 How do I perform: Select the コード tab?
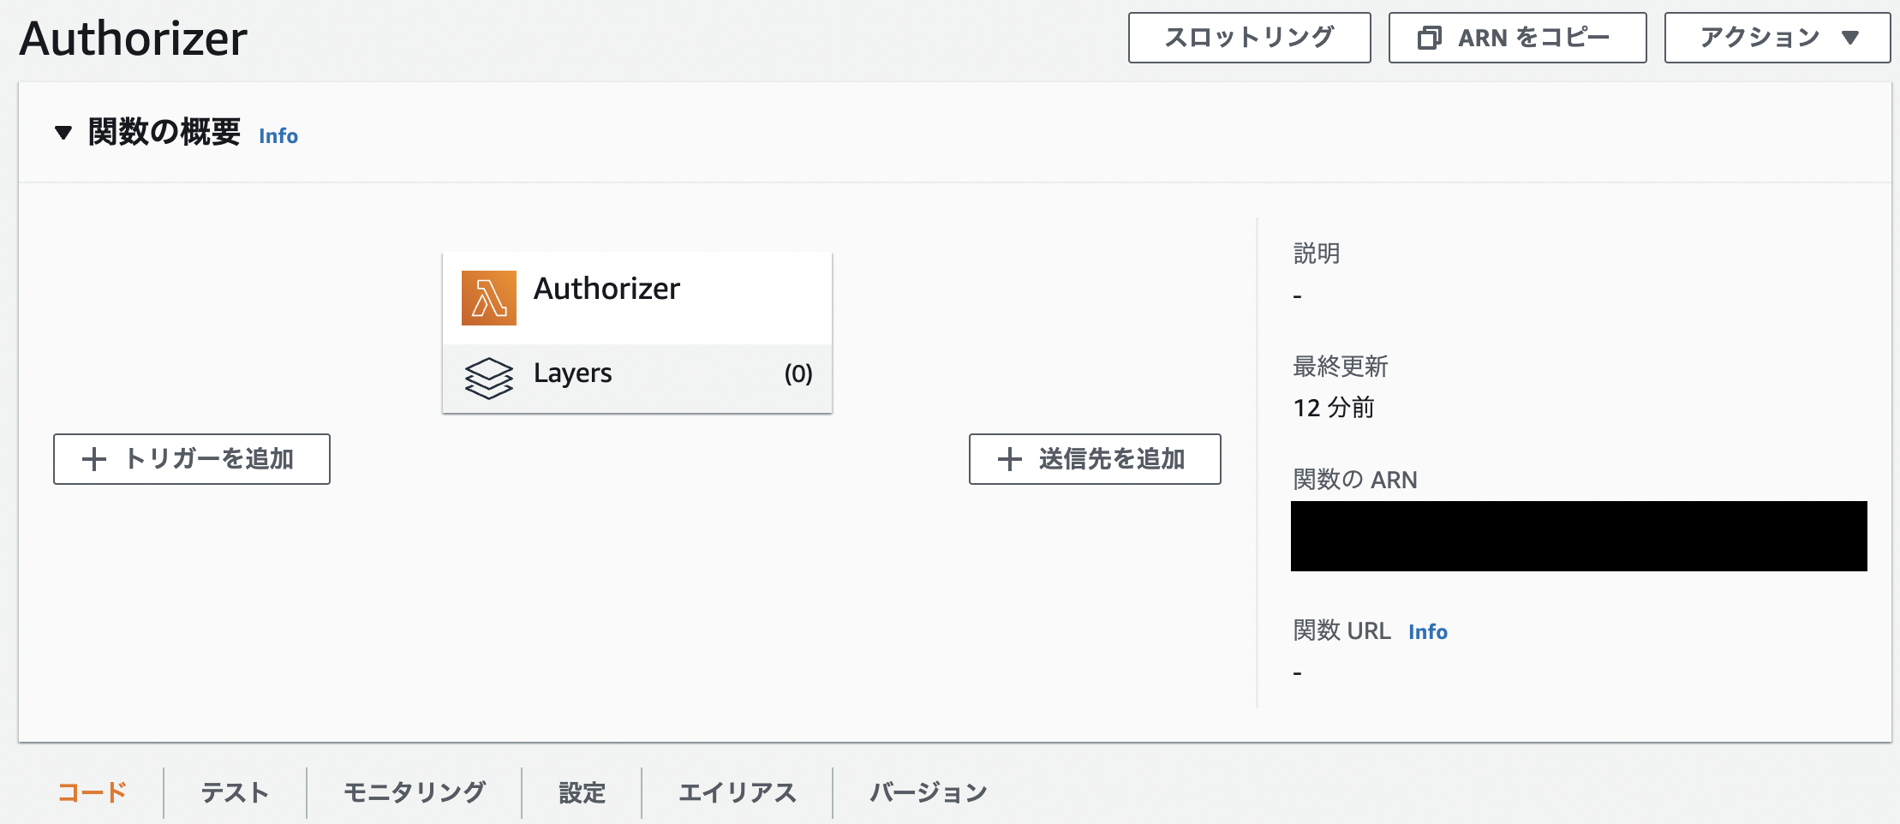pyautogui.click(x=91, y=792)
